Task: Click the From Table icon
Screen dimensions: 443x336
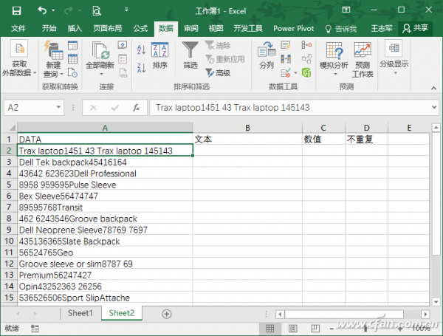Action: 72,59
